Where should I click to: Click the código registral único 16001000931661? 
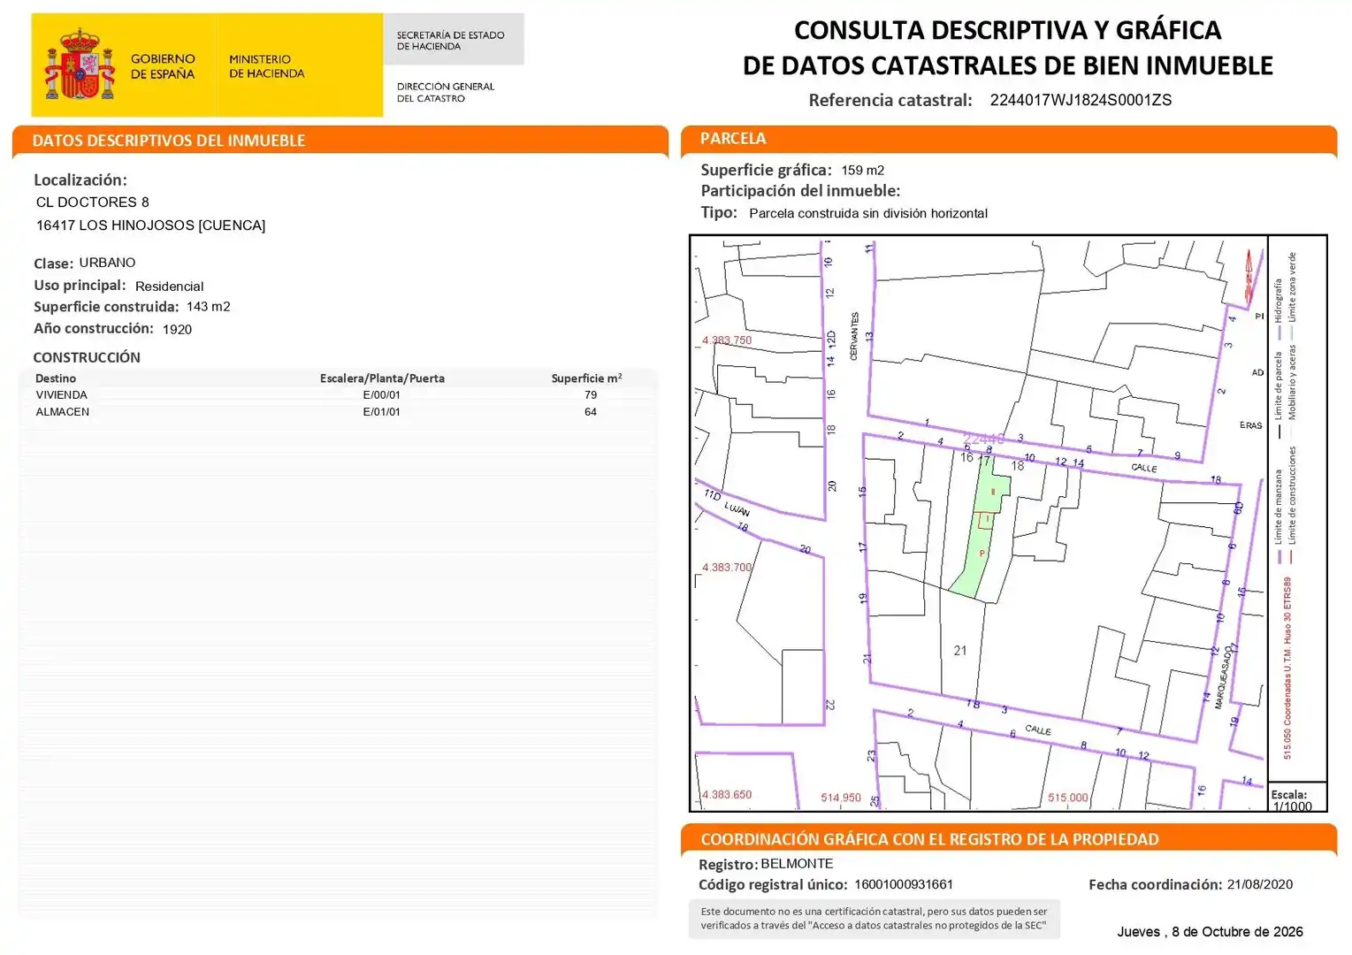click(904, 884)
